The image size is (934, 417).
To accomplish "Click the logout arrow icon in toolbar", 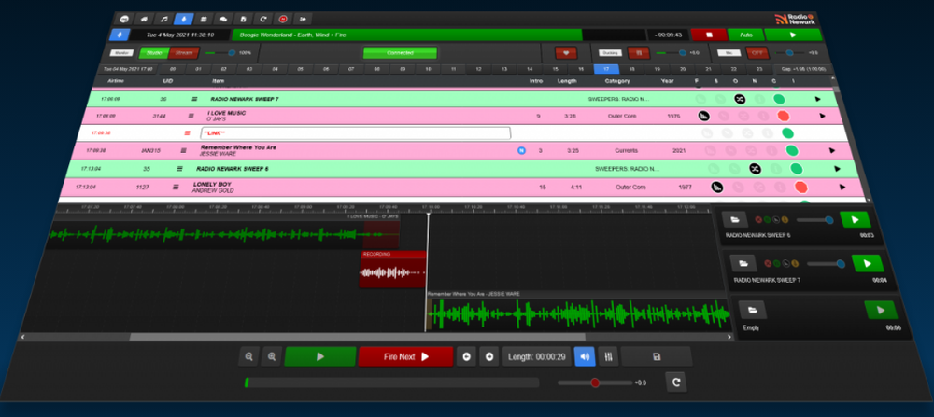I will [x=303, y=19].
